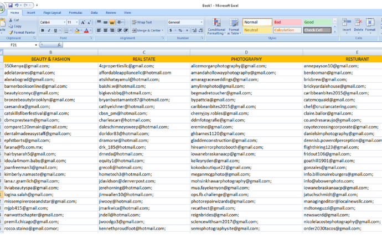This screenshot has width=382, height=235.
Task: Toggle italic formatting
Action: (x=49, y=30)
